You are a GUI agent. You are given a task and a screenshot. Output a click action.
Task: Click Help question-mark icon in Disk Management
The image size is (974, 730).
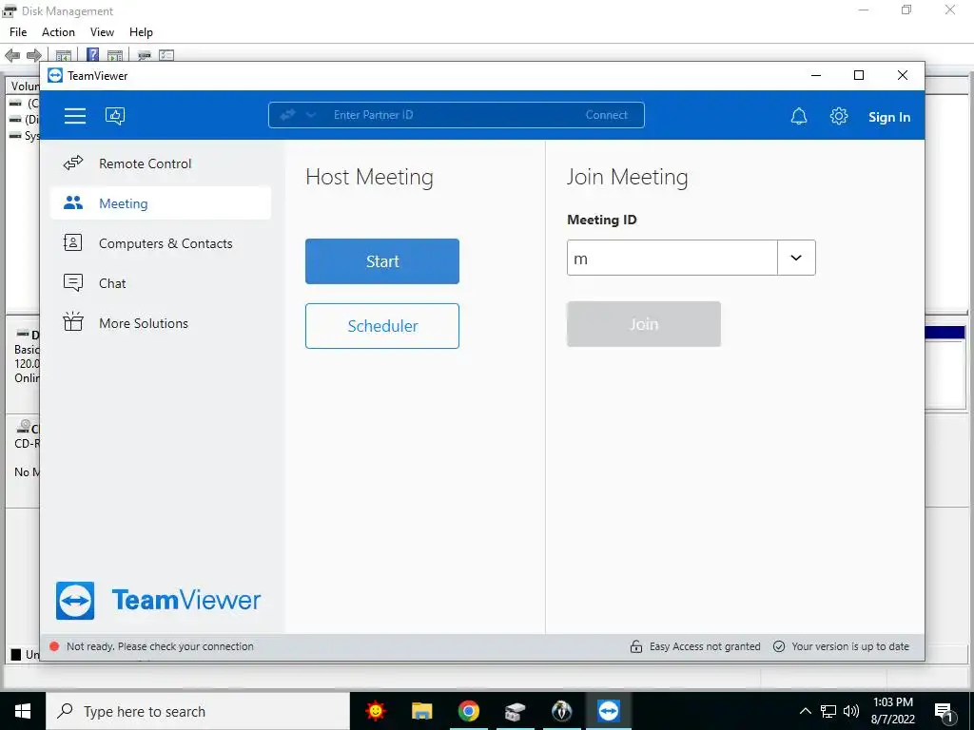(92, 54)
